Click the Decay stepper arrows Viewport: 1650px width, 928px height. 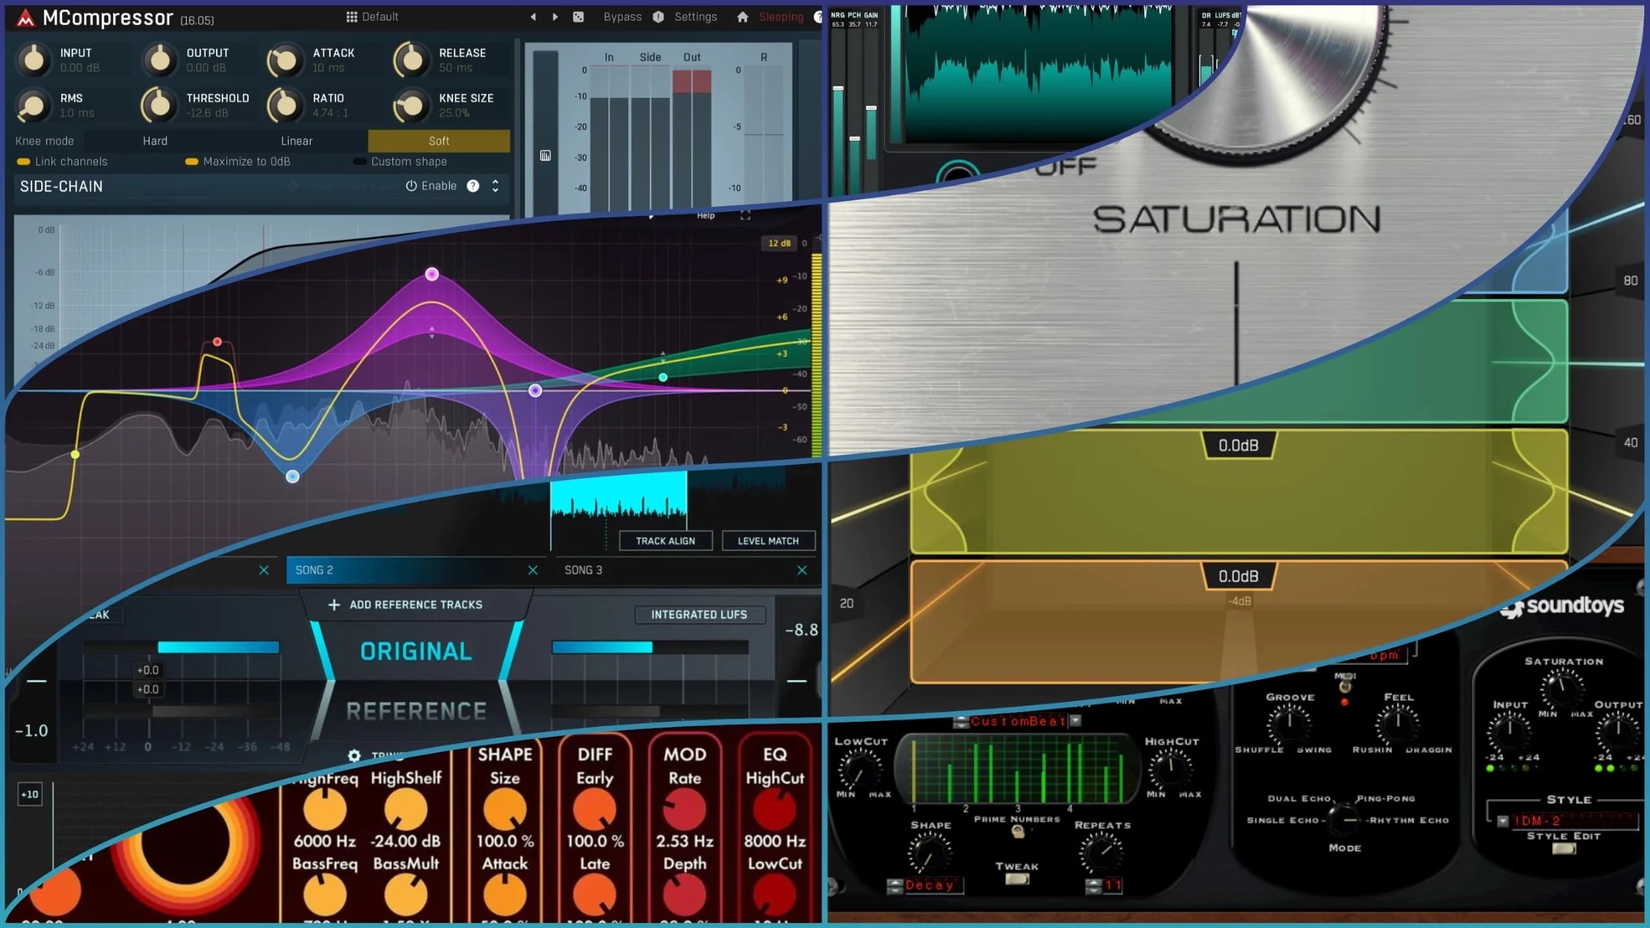pyautogui.click(x=895, y=886)
